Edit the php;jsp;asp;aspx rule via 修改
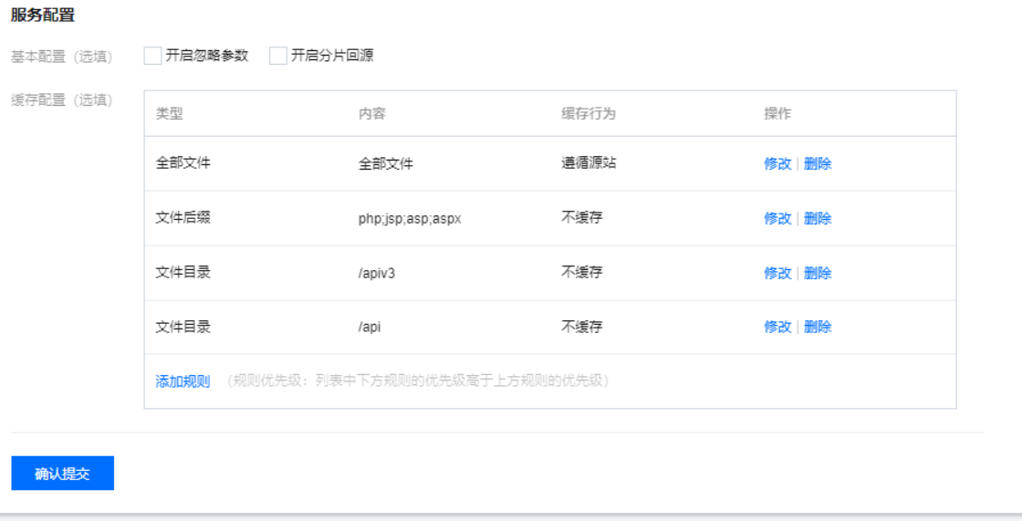The width and height of the screenshot is (1022, 521). pyautogui.click(x=777, y=218)
